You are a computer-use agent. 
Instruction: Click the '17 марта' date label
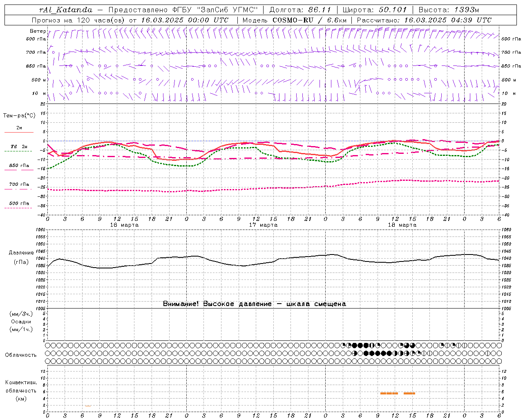tap(263, 225)
